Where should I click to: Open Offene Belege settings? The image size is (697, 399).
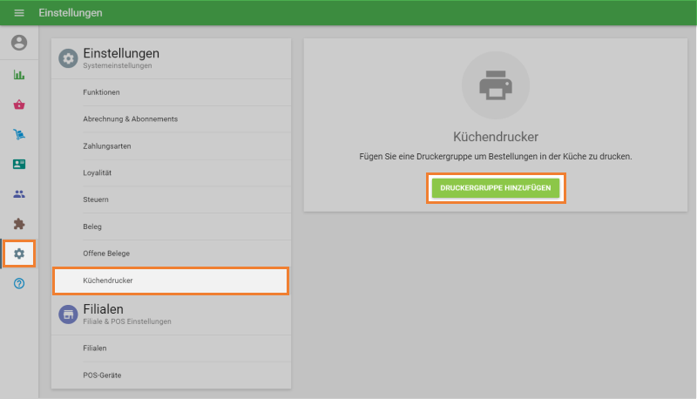point(171,254)
